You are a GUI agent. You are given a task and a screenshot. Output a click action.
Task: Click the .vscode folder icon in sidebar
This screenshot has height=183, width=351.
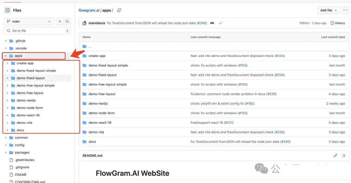[x=11, y=48]
